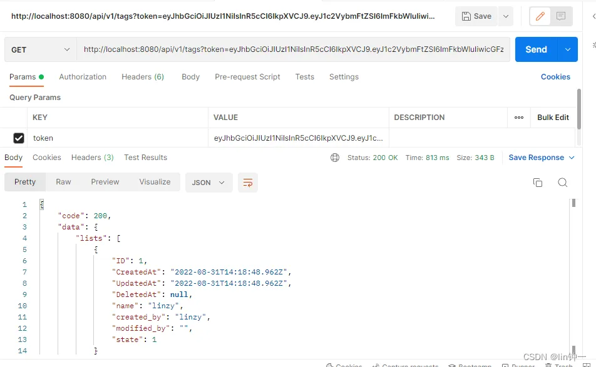596x367 pixels.
Task: Click the Save request button
Action: click(476, 16)
